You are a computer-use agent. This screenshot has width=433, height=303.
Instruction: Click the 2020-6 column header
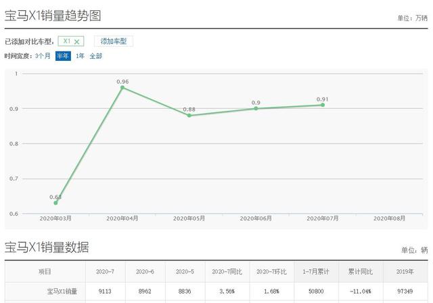click(x=145, y=271)
